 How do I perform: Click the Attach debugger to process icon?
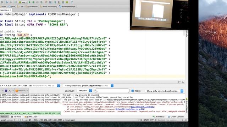41,2
